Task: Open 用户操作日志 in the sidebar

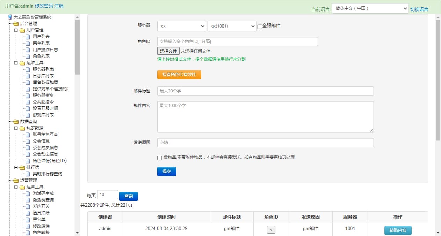Action: (x=45, y=50)
